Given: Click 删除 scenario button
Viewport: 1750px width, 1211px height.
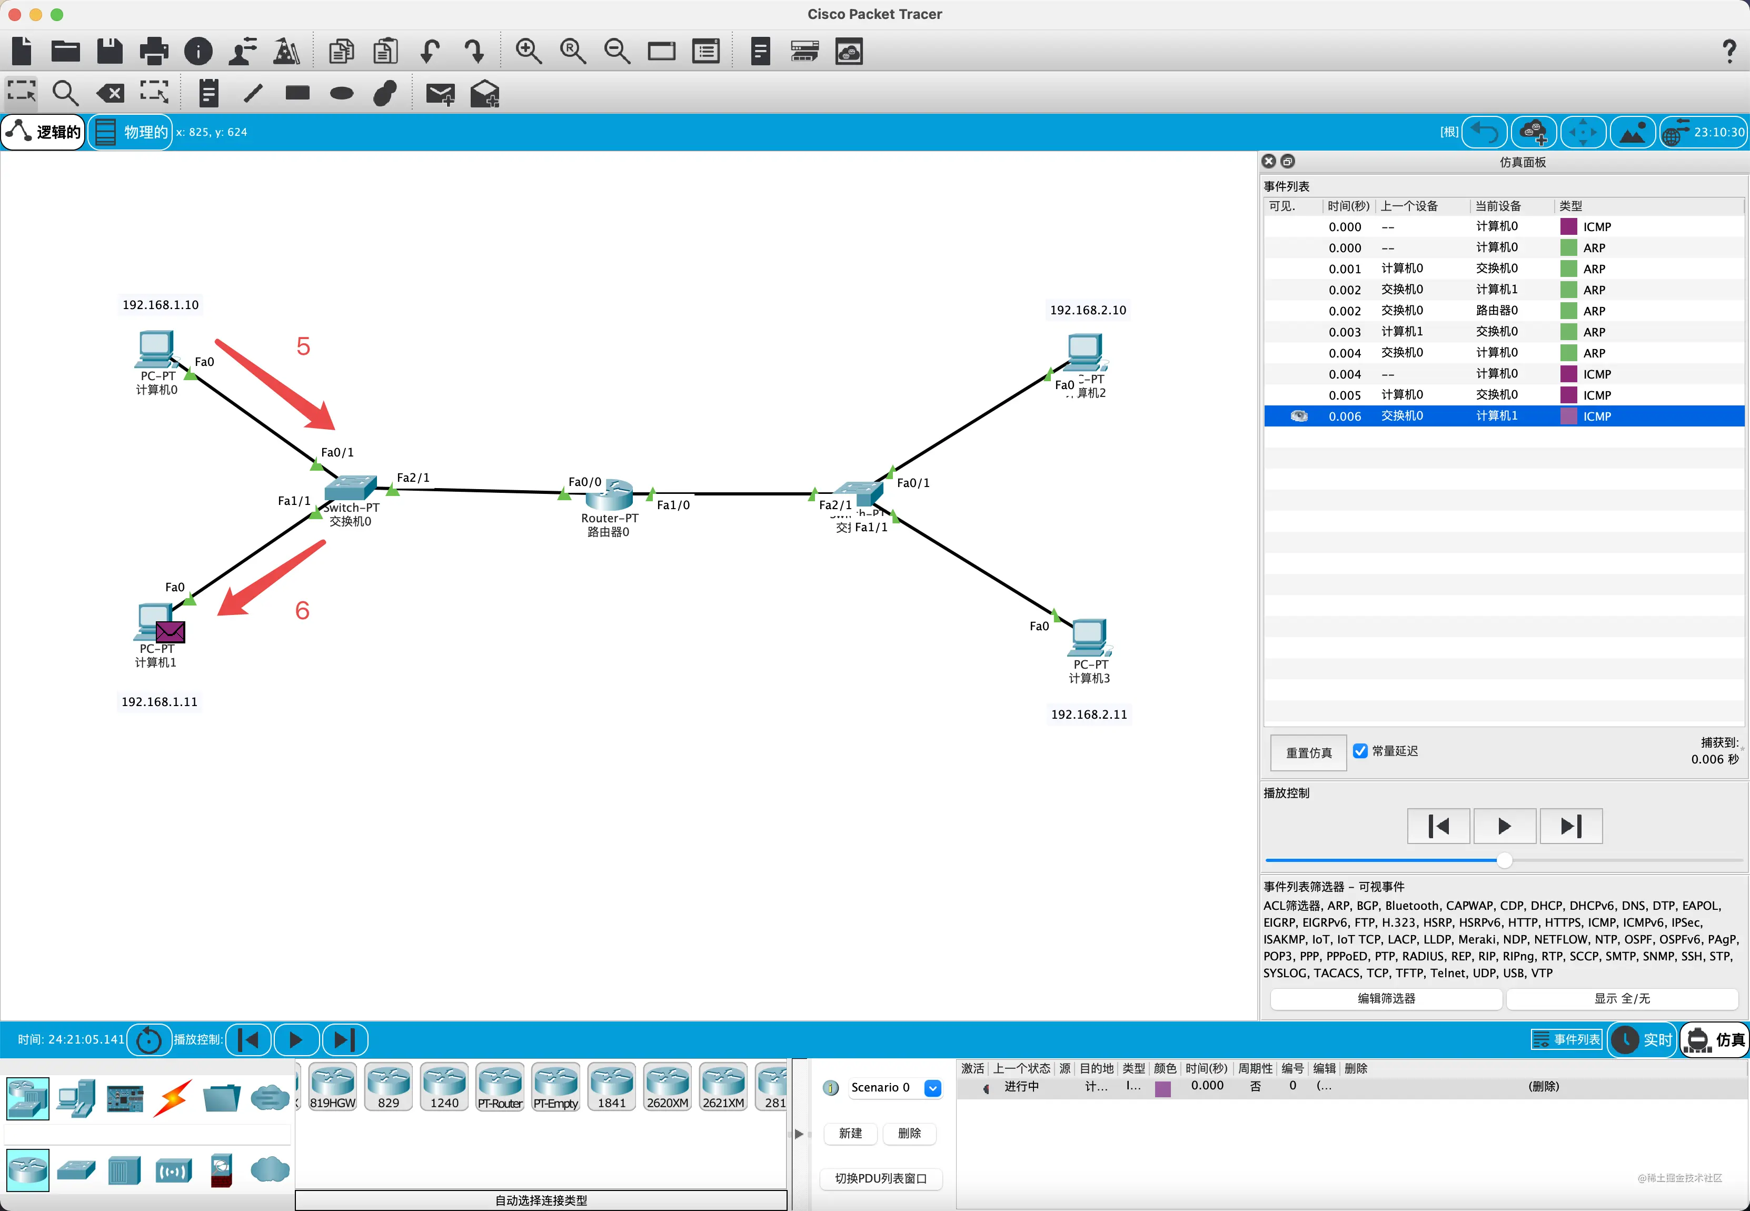Looking at the screenshot, I should [909, 1133].
